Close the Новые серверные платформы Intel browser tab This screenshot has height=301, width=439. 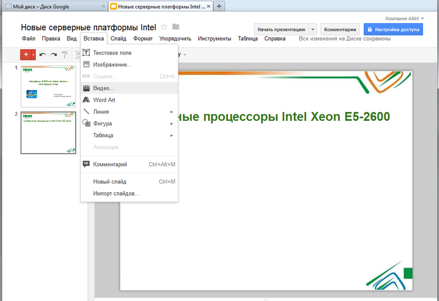(209, 6)
